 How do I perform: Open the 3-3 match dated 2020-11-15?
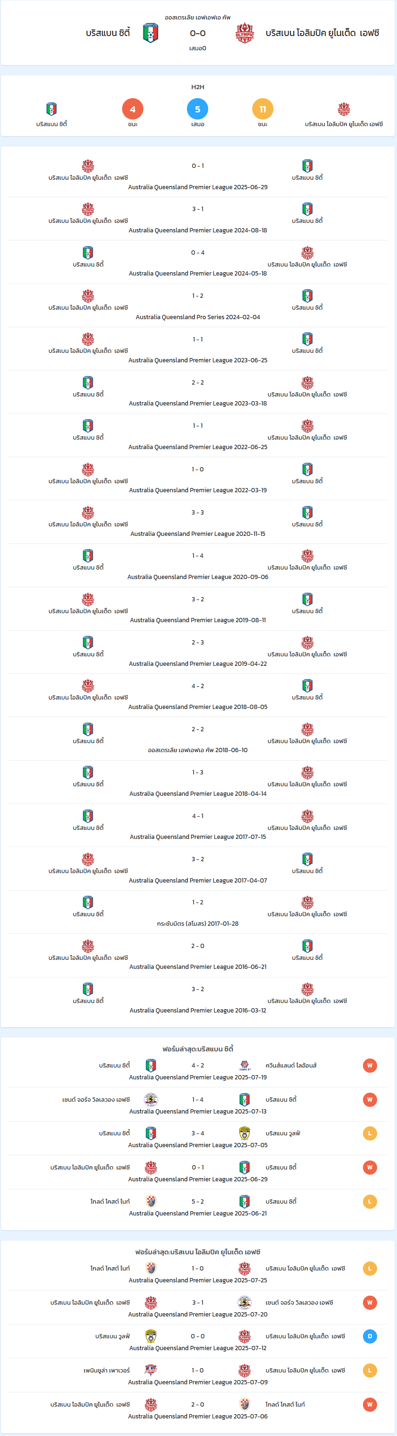coord(197,522)
